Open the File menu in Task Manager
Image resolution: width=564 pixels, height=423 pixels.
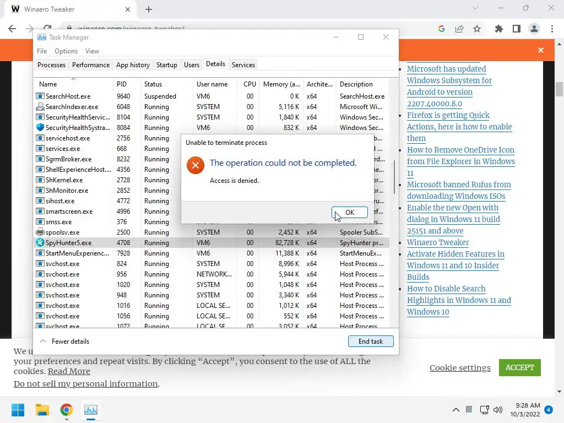pyautogui.click(x=42, y=51)
